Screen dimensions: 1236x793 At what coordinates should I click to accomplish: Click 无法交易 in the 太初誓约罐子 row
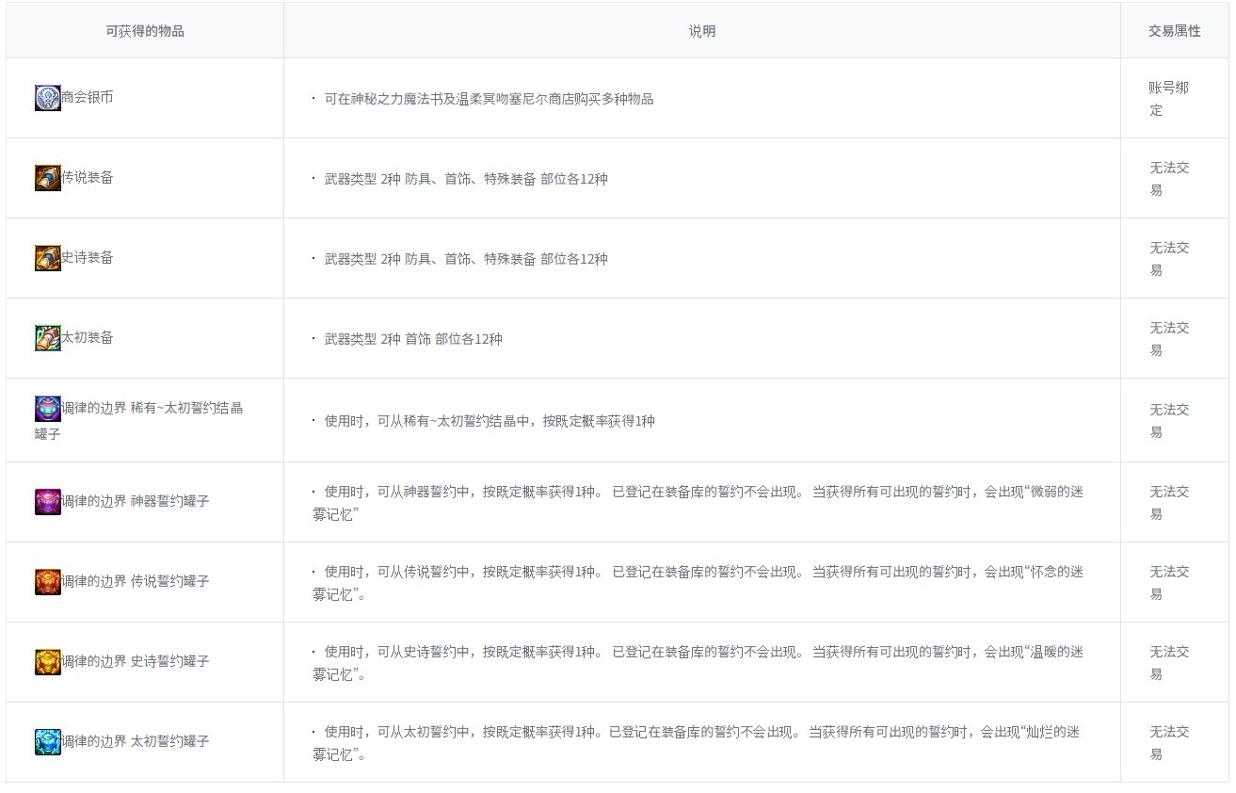pyautogui.click(x=1168, y=743)
